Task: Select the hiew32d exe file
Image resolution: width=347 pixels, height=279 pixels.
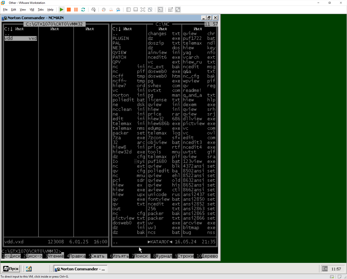Action: [129, 152]
